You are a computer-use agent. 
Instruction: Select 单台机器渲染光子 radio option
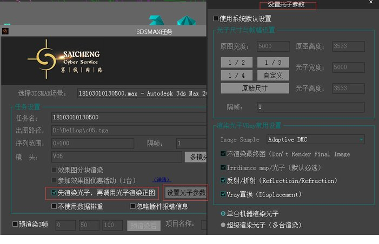click(223, 213)
